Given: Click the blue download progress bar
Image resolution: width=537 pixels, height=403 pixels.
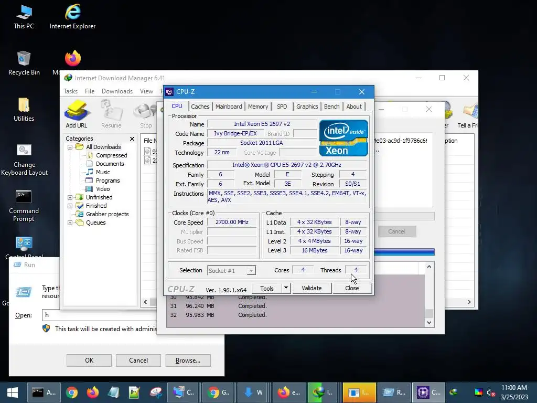Looking at the screenshot, I should click(404, 252).
